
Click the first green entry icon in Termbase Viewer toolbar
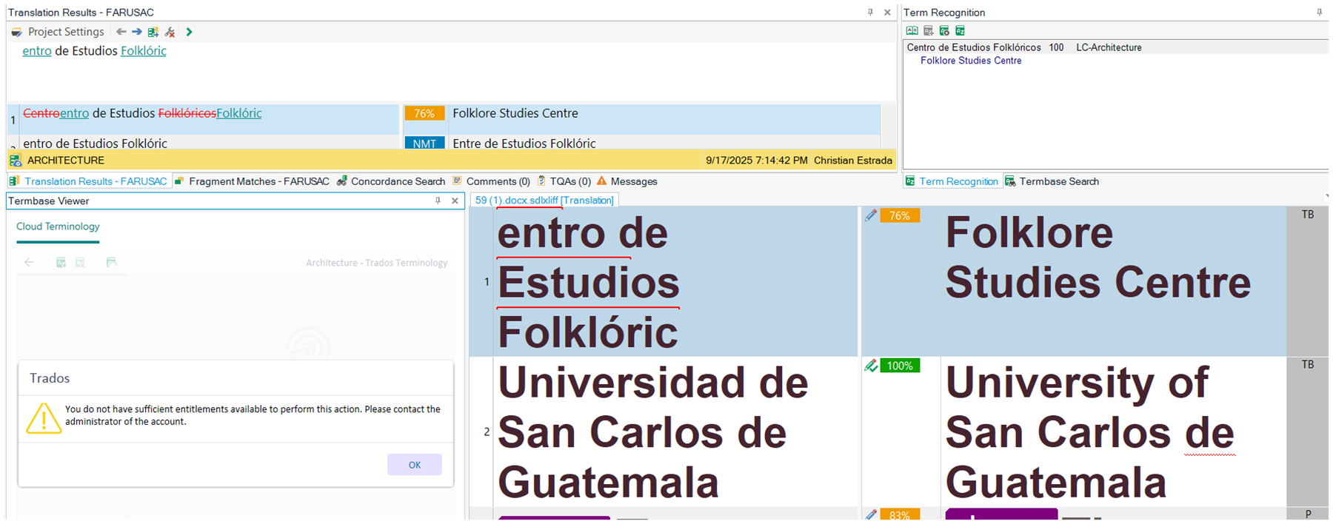click(x=61, y=263)
